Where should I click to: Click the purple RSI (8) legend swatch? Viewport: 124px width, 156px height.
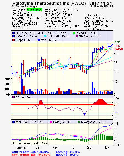tap(14, 97)
